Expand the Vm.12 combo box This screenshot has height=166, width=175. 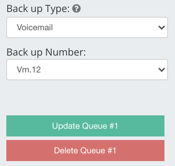(x=87, y=70)
